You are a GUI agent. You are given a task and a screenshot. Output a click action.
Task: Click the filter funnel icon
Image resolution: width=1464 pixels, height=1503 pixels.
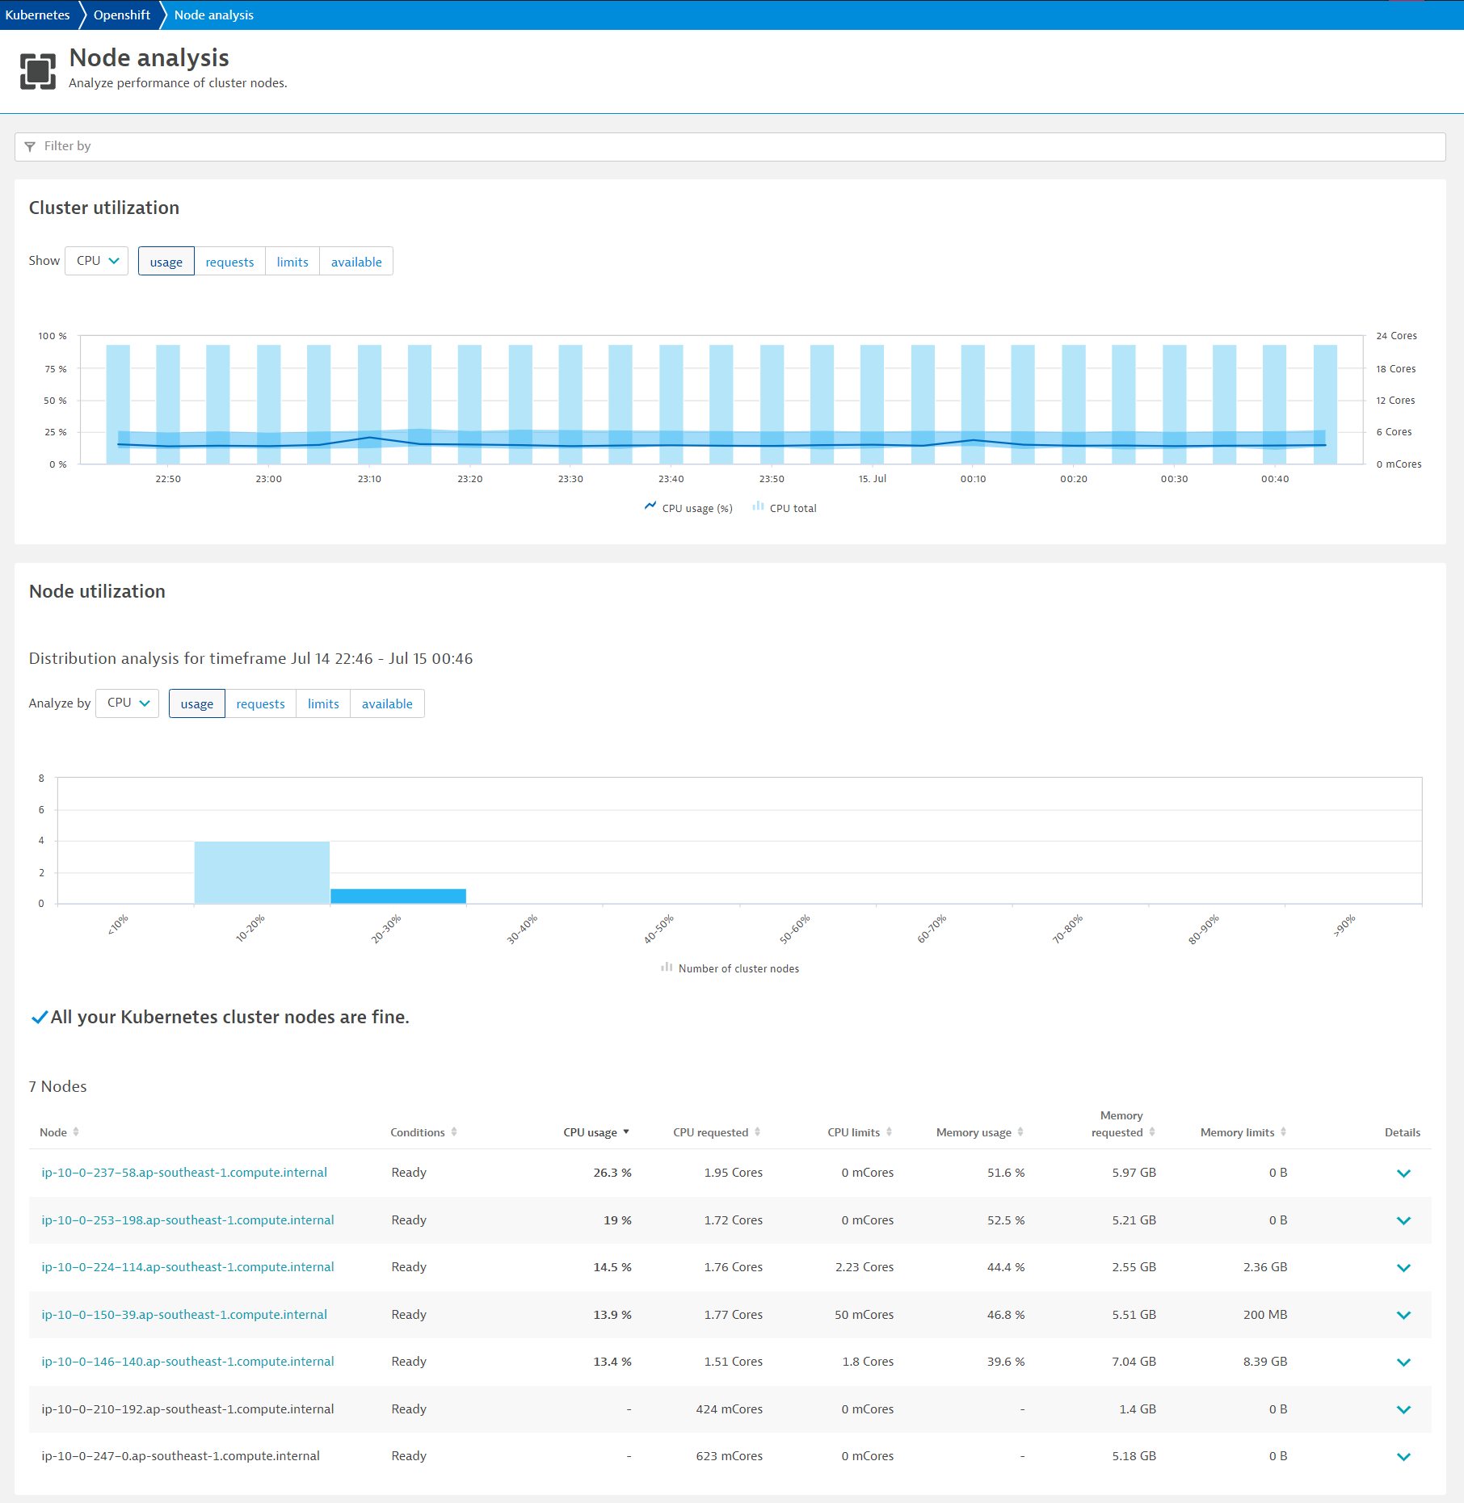(x=30, y=146)
